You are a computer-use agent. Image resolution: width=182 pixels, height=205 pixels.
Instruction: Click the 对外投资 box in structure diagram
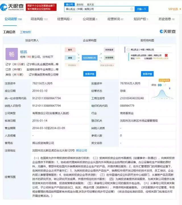tap(109, 50)
